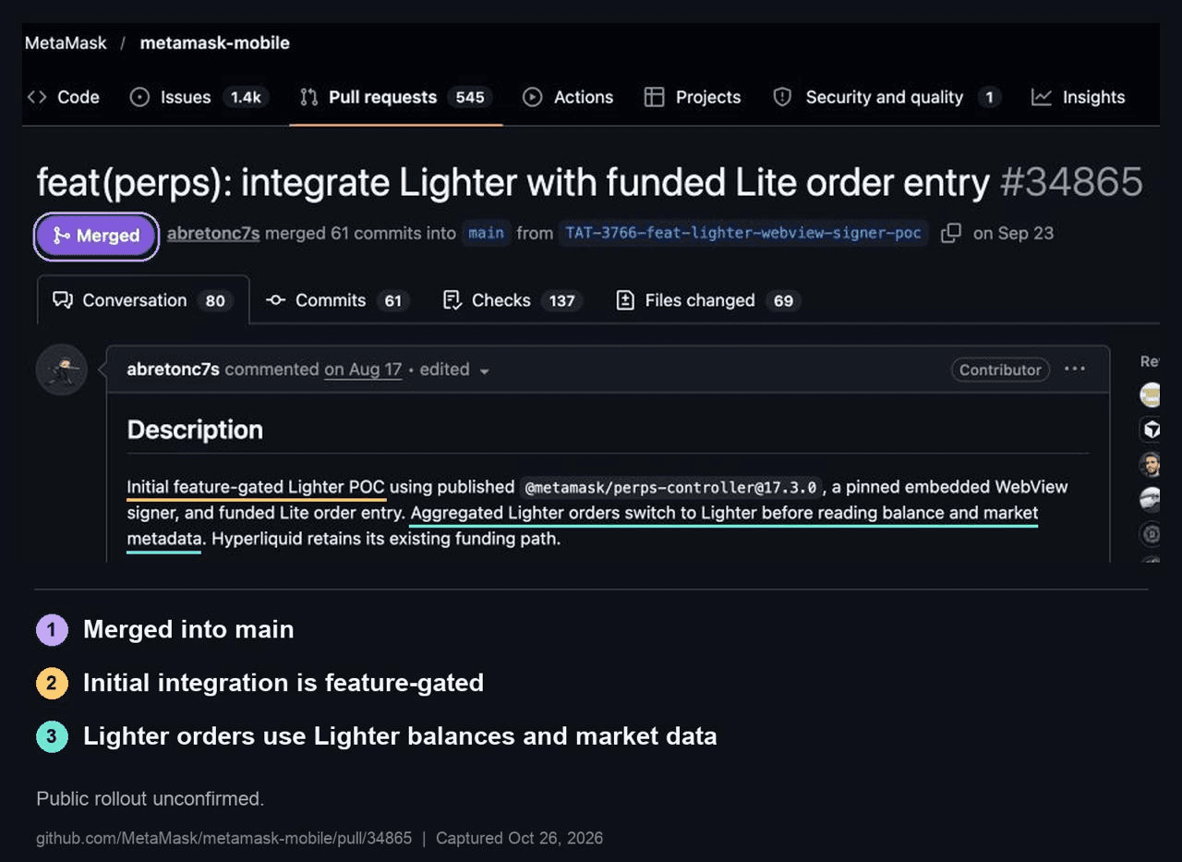Open the Security and quality tab
1182x862 pixels.
(x=886, y=97)
